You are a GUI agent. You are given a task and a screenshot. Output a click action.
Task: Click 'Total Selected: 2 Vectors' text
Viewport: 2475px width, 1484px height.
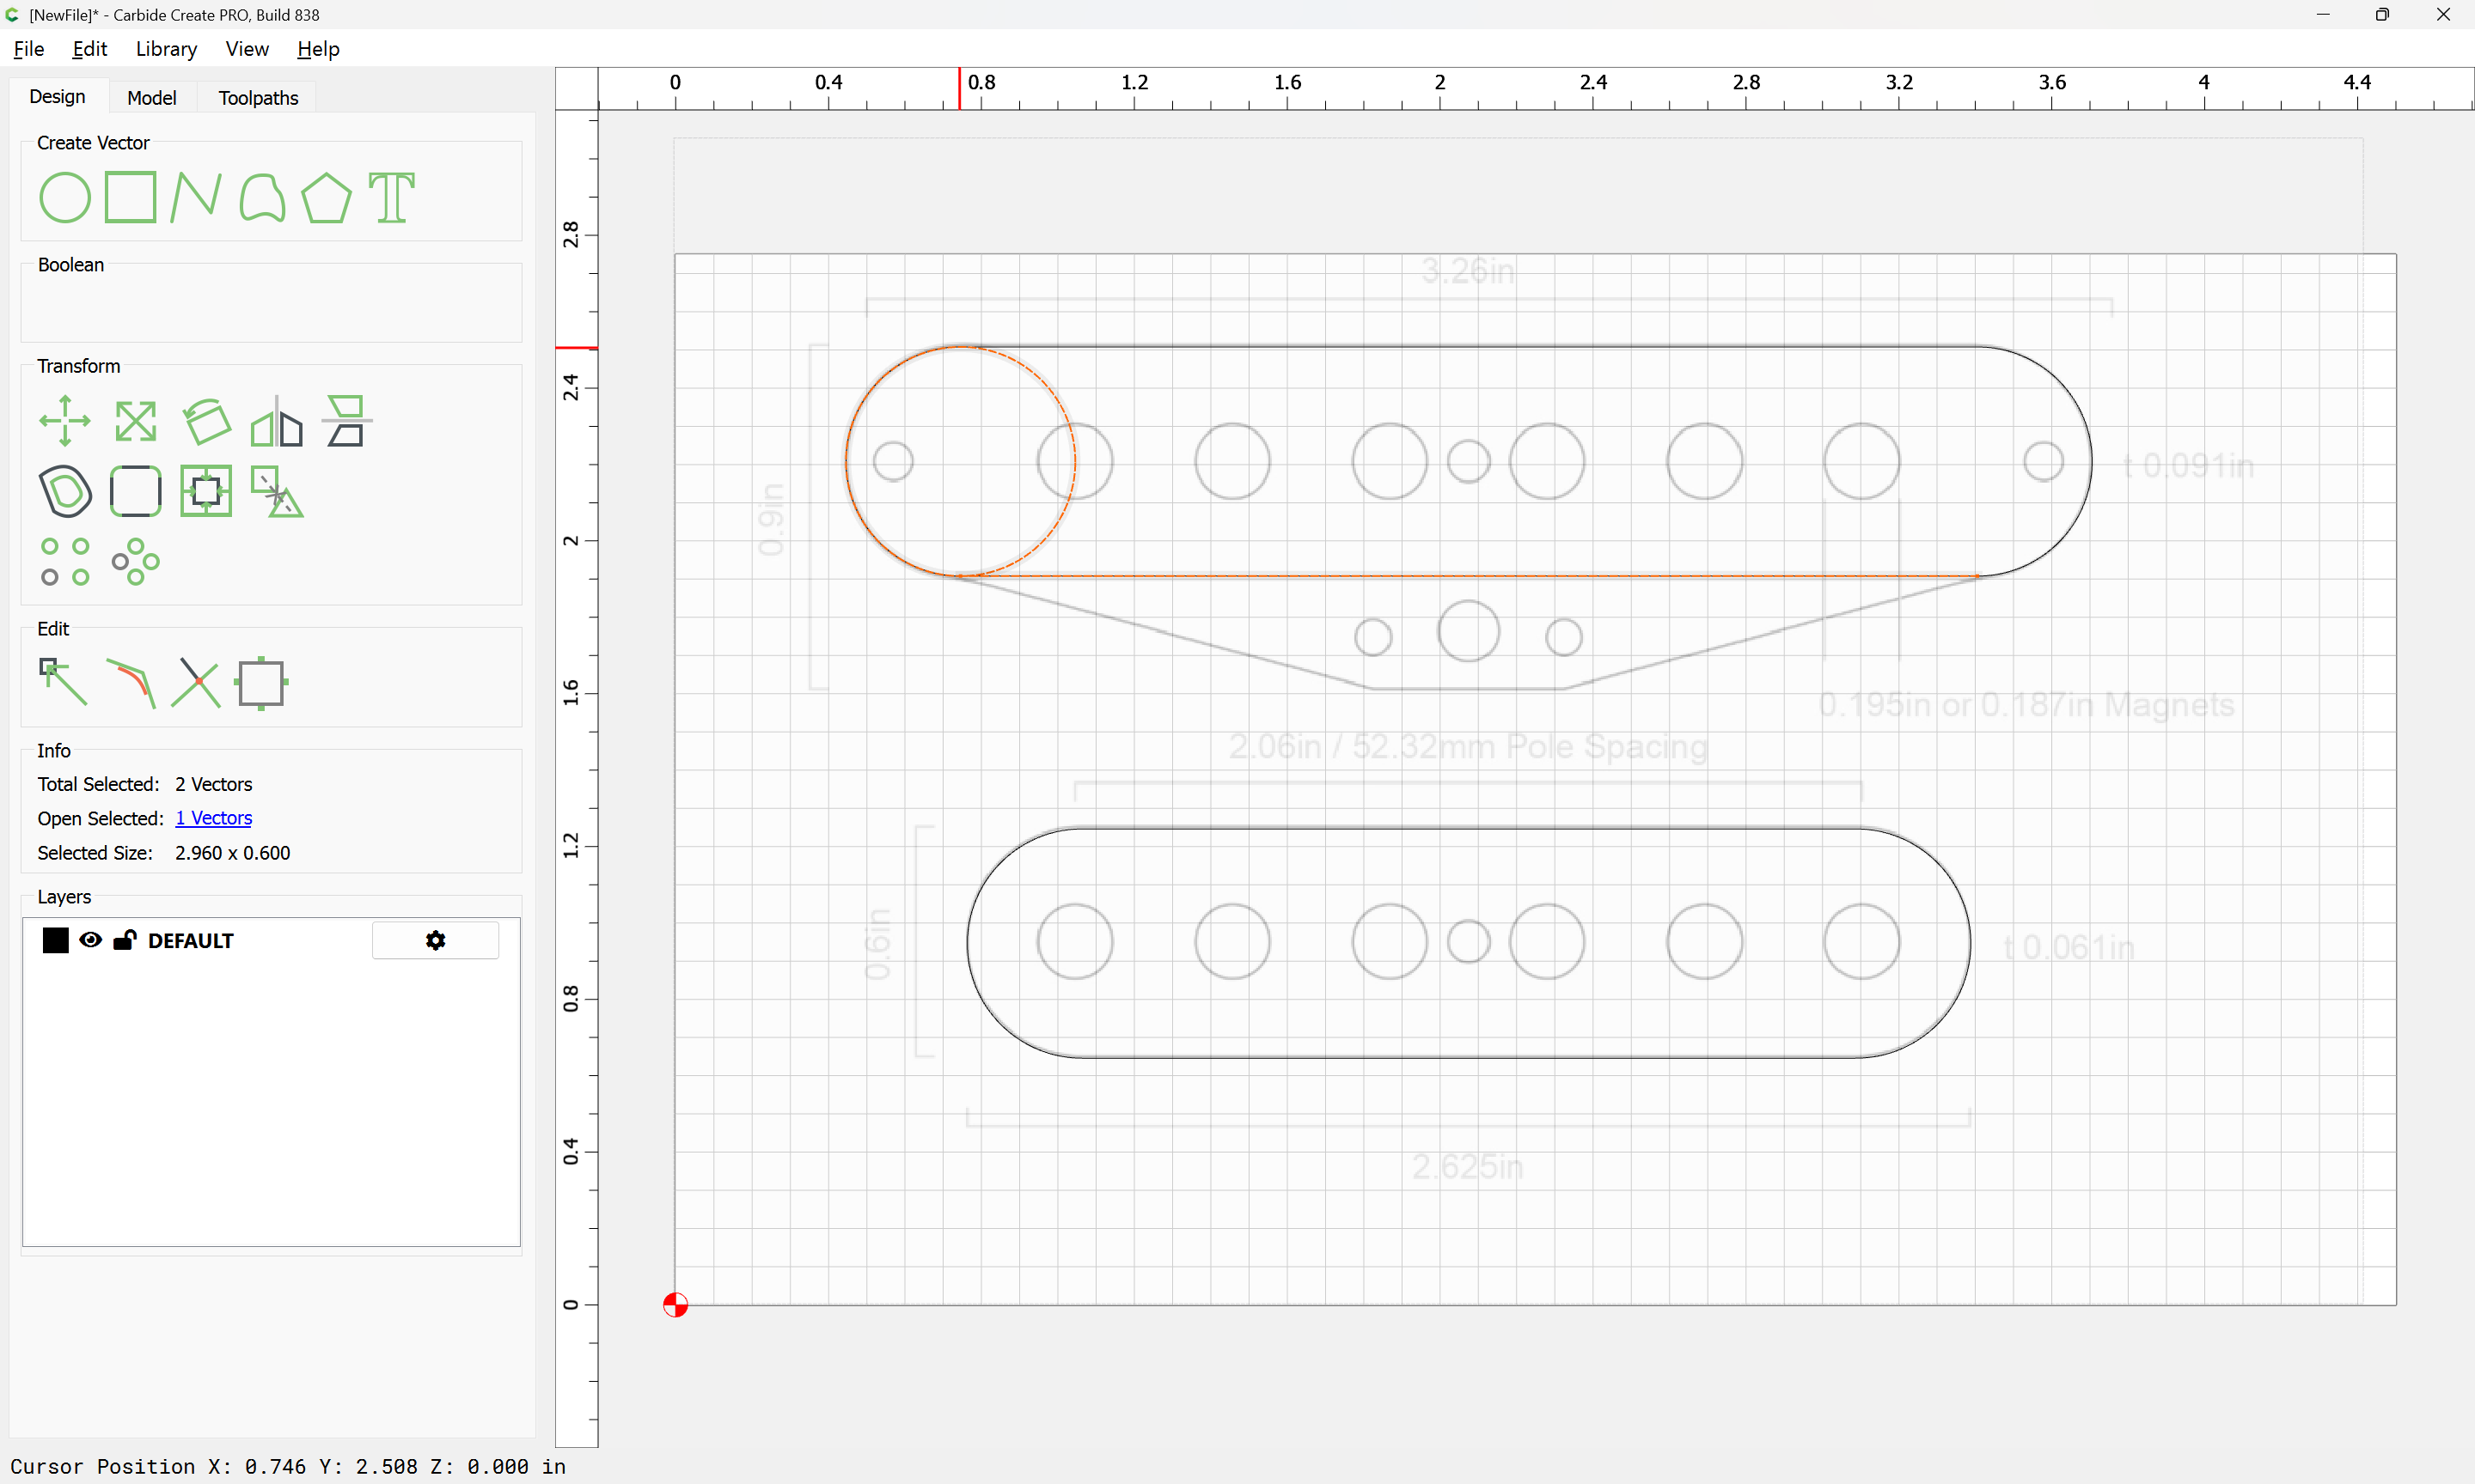pos(145,784)
